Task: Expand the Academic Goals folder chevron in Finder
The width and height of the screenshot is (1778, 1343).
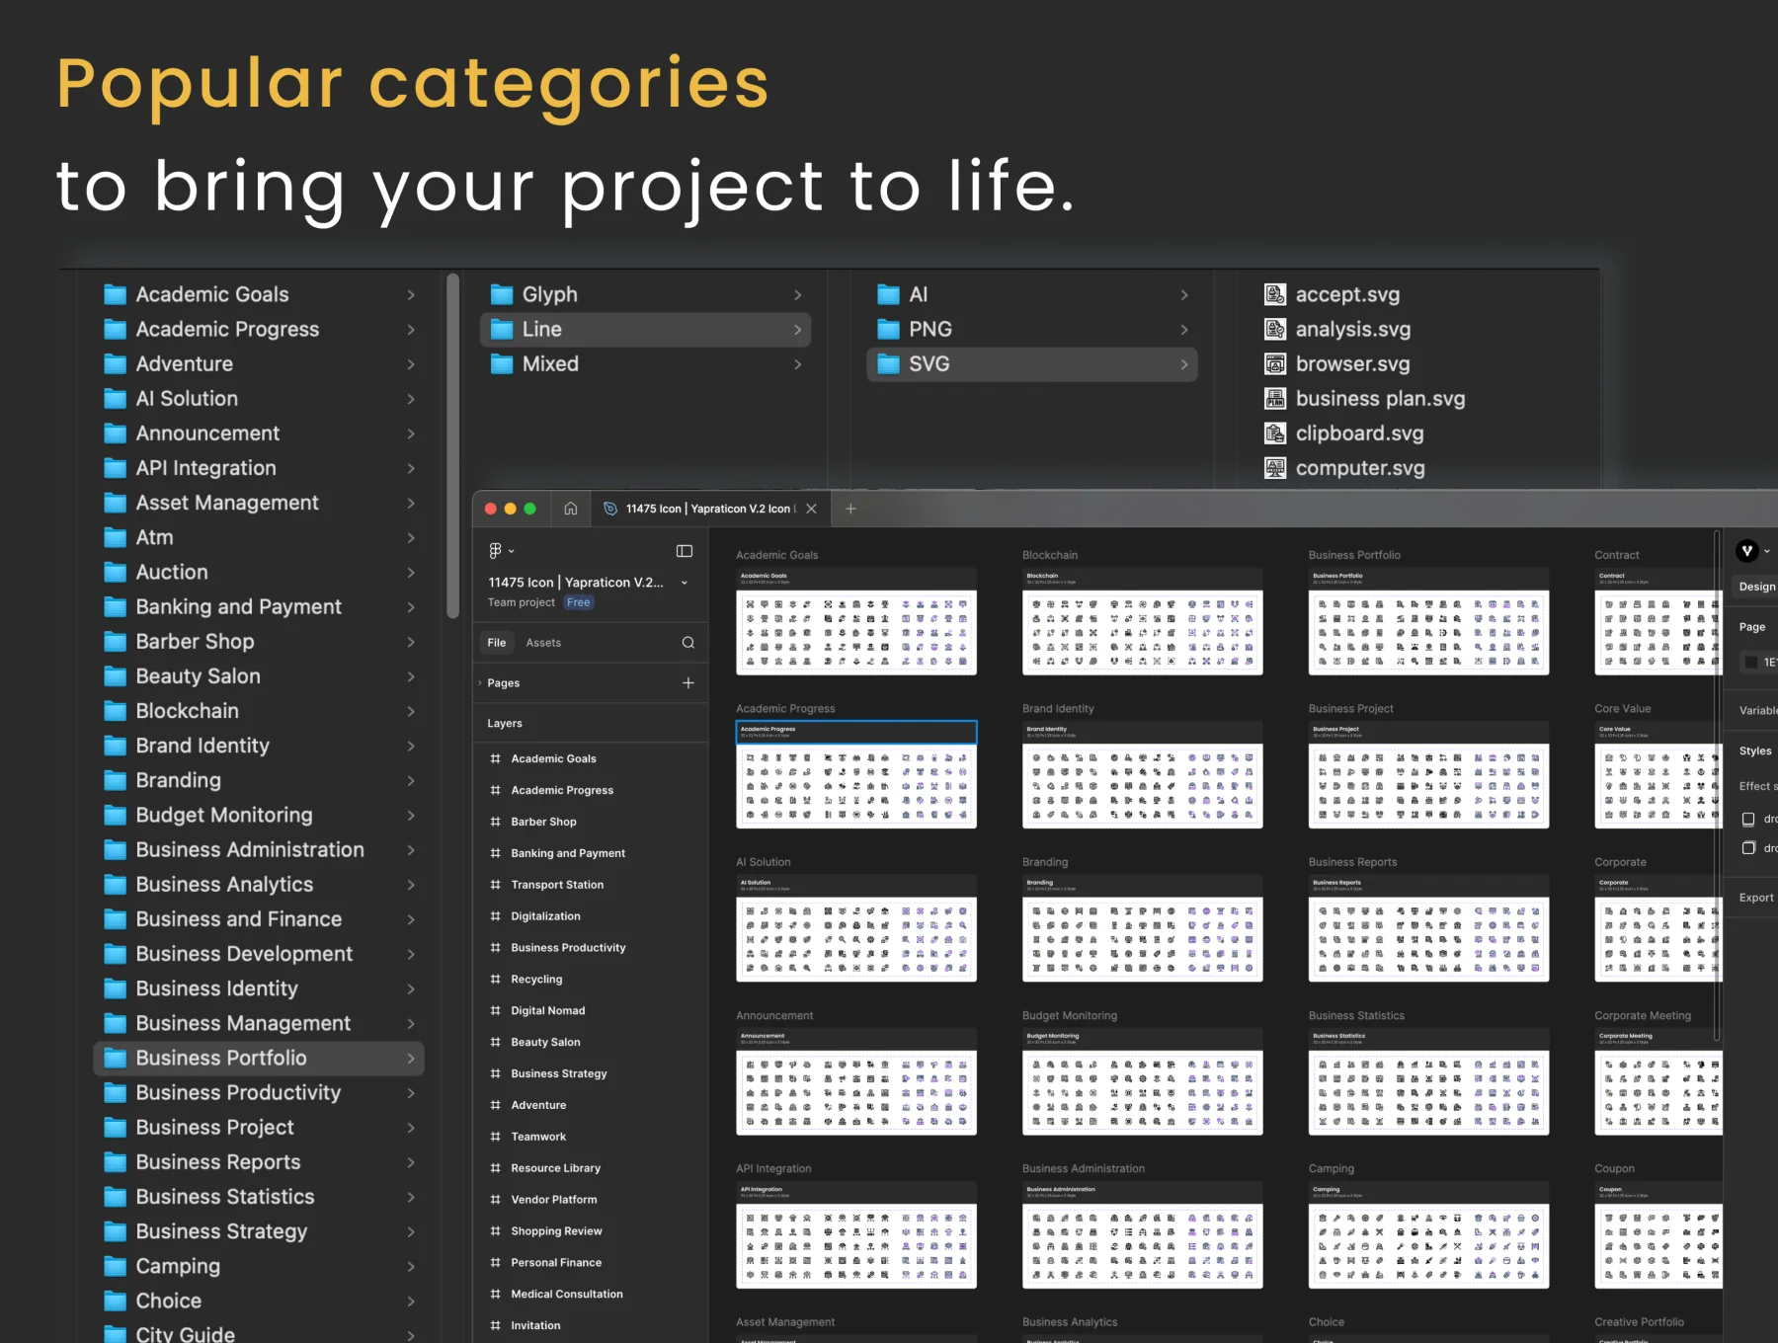Action: (x=411, y=294)
